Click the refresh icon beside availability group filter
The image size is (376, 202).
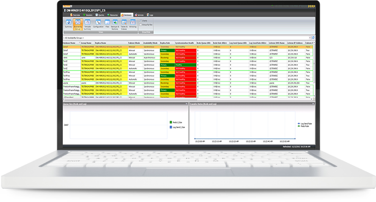coord(313,38)
